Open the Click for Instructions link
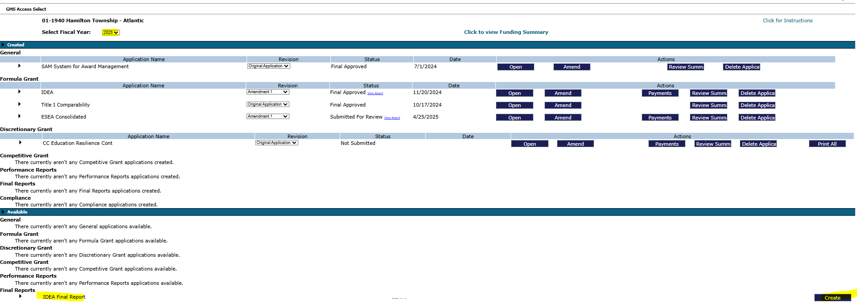857x308 pixels. click(787, 21)
